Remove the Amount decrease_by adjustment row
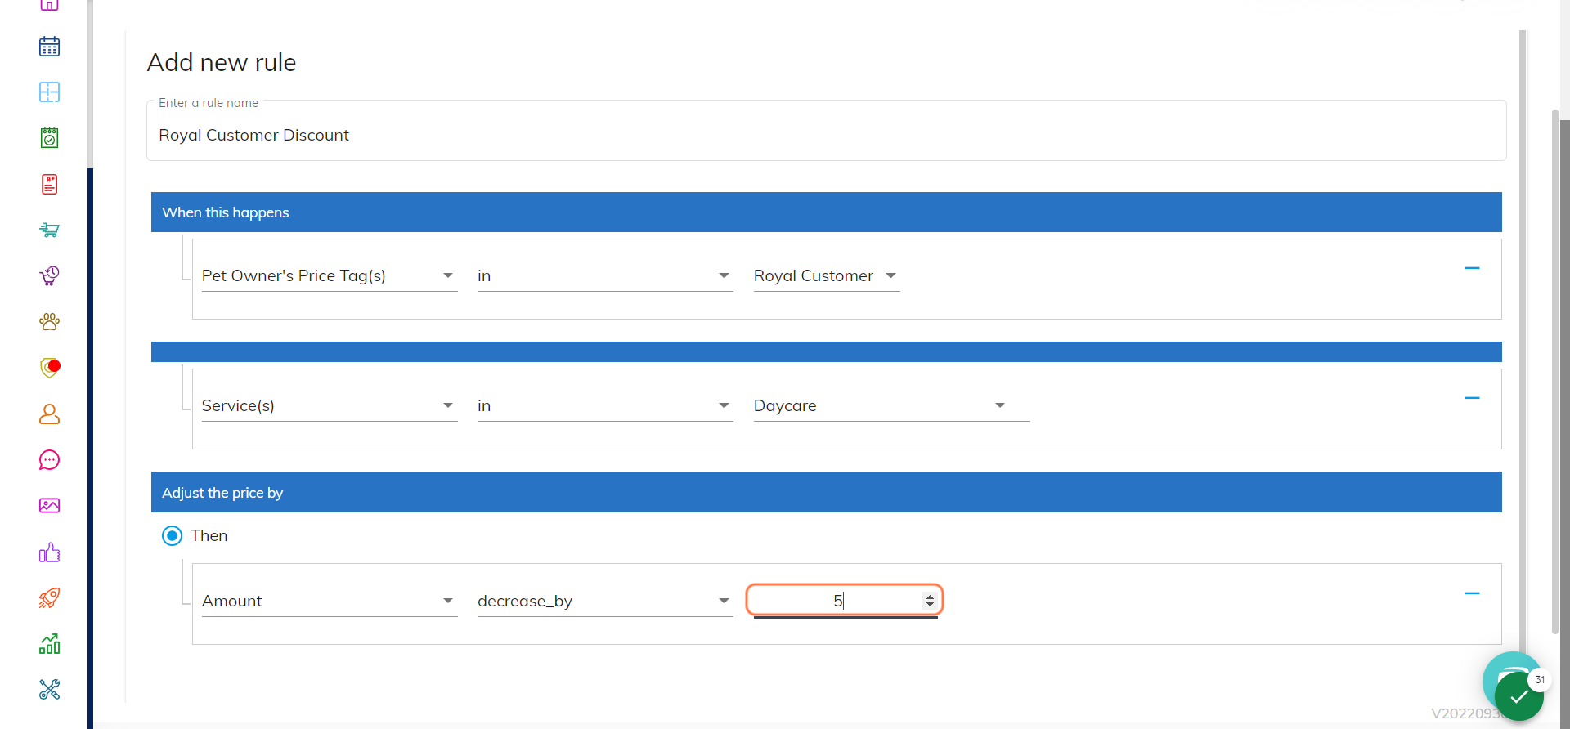The width and height of the screenshot is (1570, 729). click(x=1472, y=593)
